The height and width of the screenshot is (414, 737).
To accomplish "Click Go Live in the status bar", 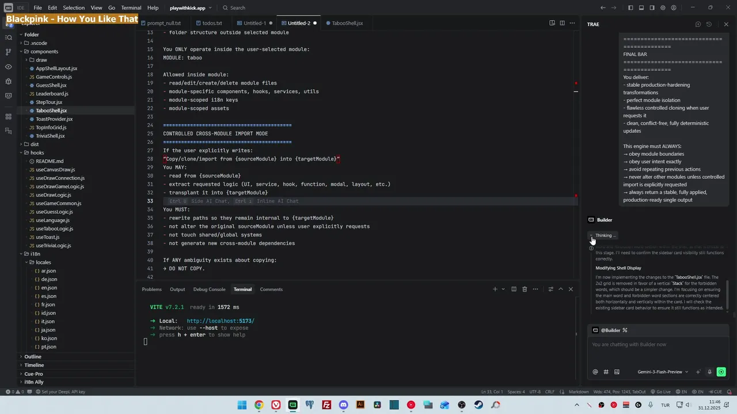I will pos(660,392).
